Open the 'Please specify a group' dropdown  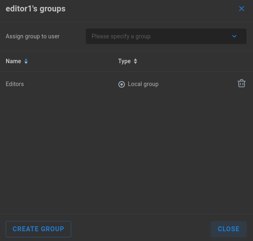click(x=166, y=36)
